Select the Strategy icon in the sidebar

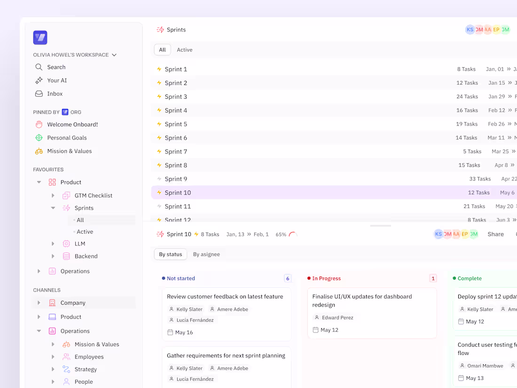[66, 369]
